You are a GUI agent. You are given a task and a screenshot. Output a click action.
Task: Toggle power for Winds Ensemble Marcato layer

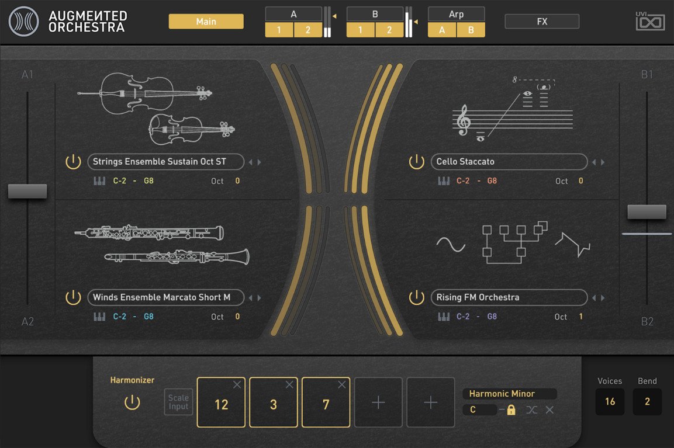pos(73,297)
